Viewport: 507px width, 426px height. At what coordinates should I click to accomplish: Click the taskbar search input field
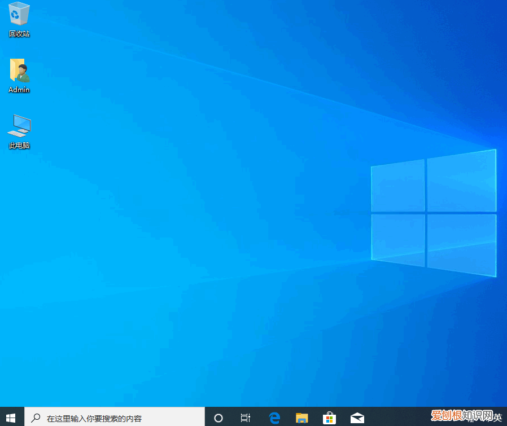coord(113,418)
